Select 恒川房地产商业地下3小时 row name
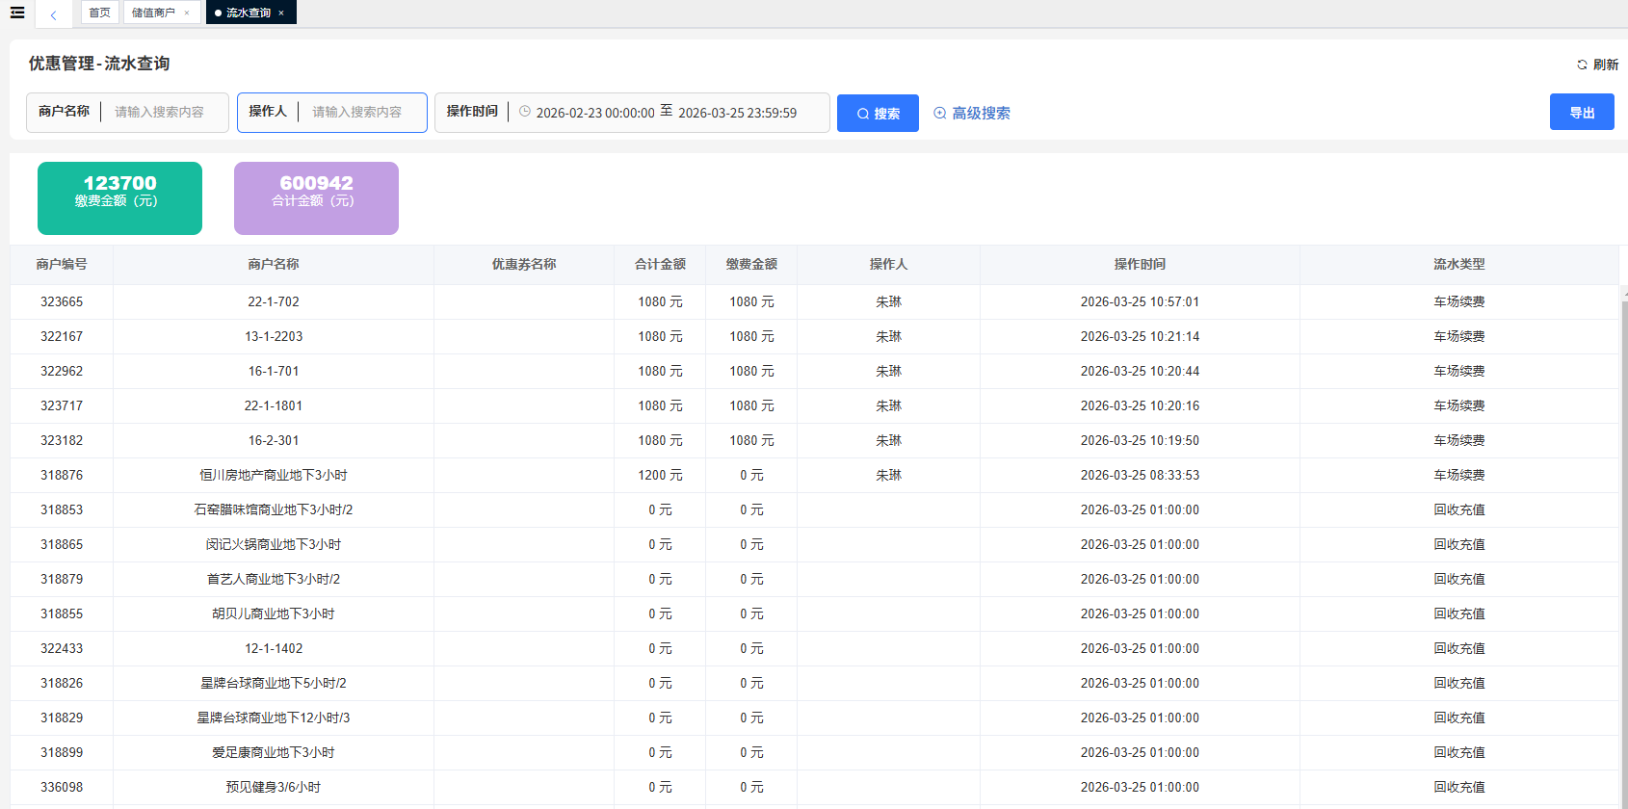Image resolution: width=1628 pixels, height=809 pixels. coord(274,475)
